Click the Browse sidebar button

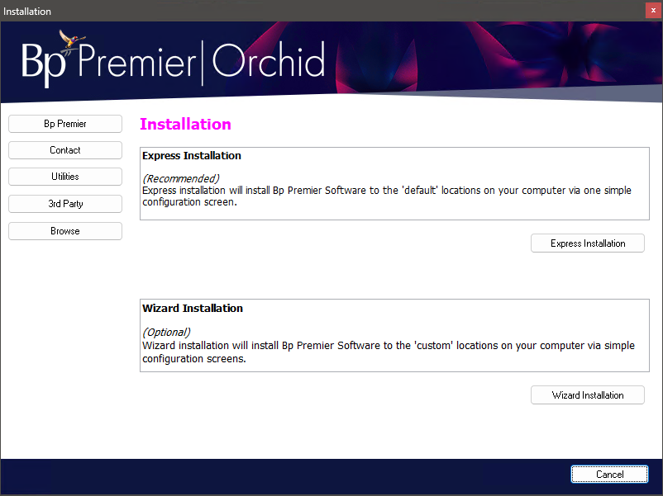click(65, 231)
